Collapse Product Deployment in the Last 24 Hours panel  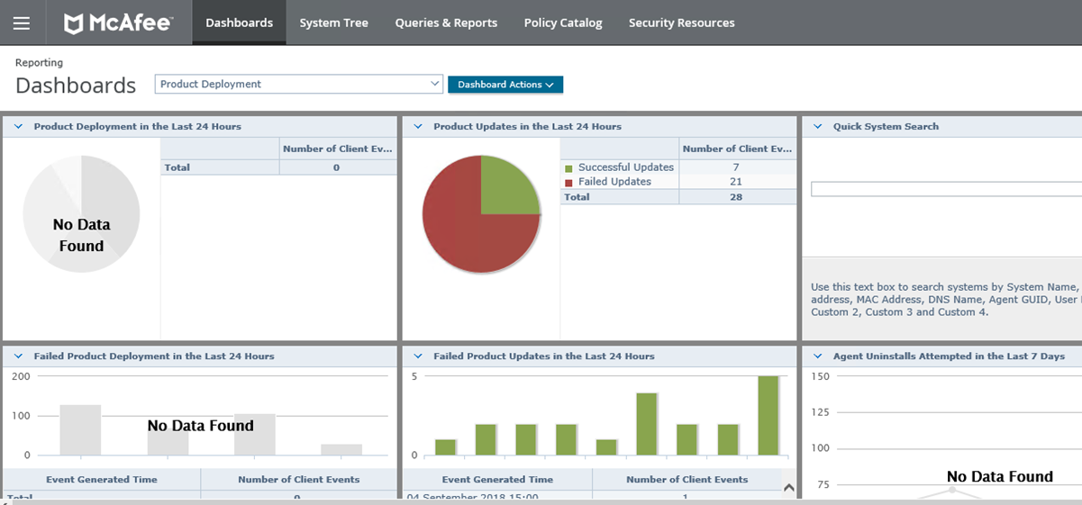tap(18, 127)
